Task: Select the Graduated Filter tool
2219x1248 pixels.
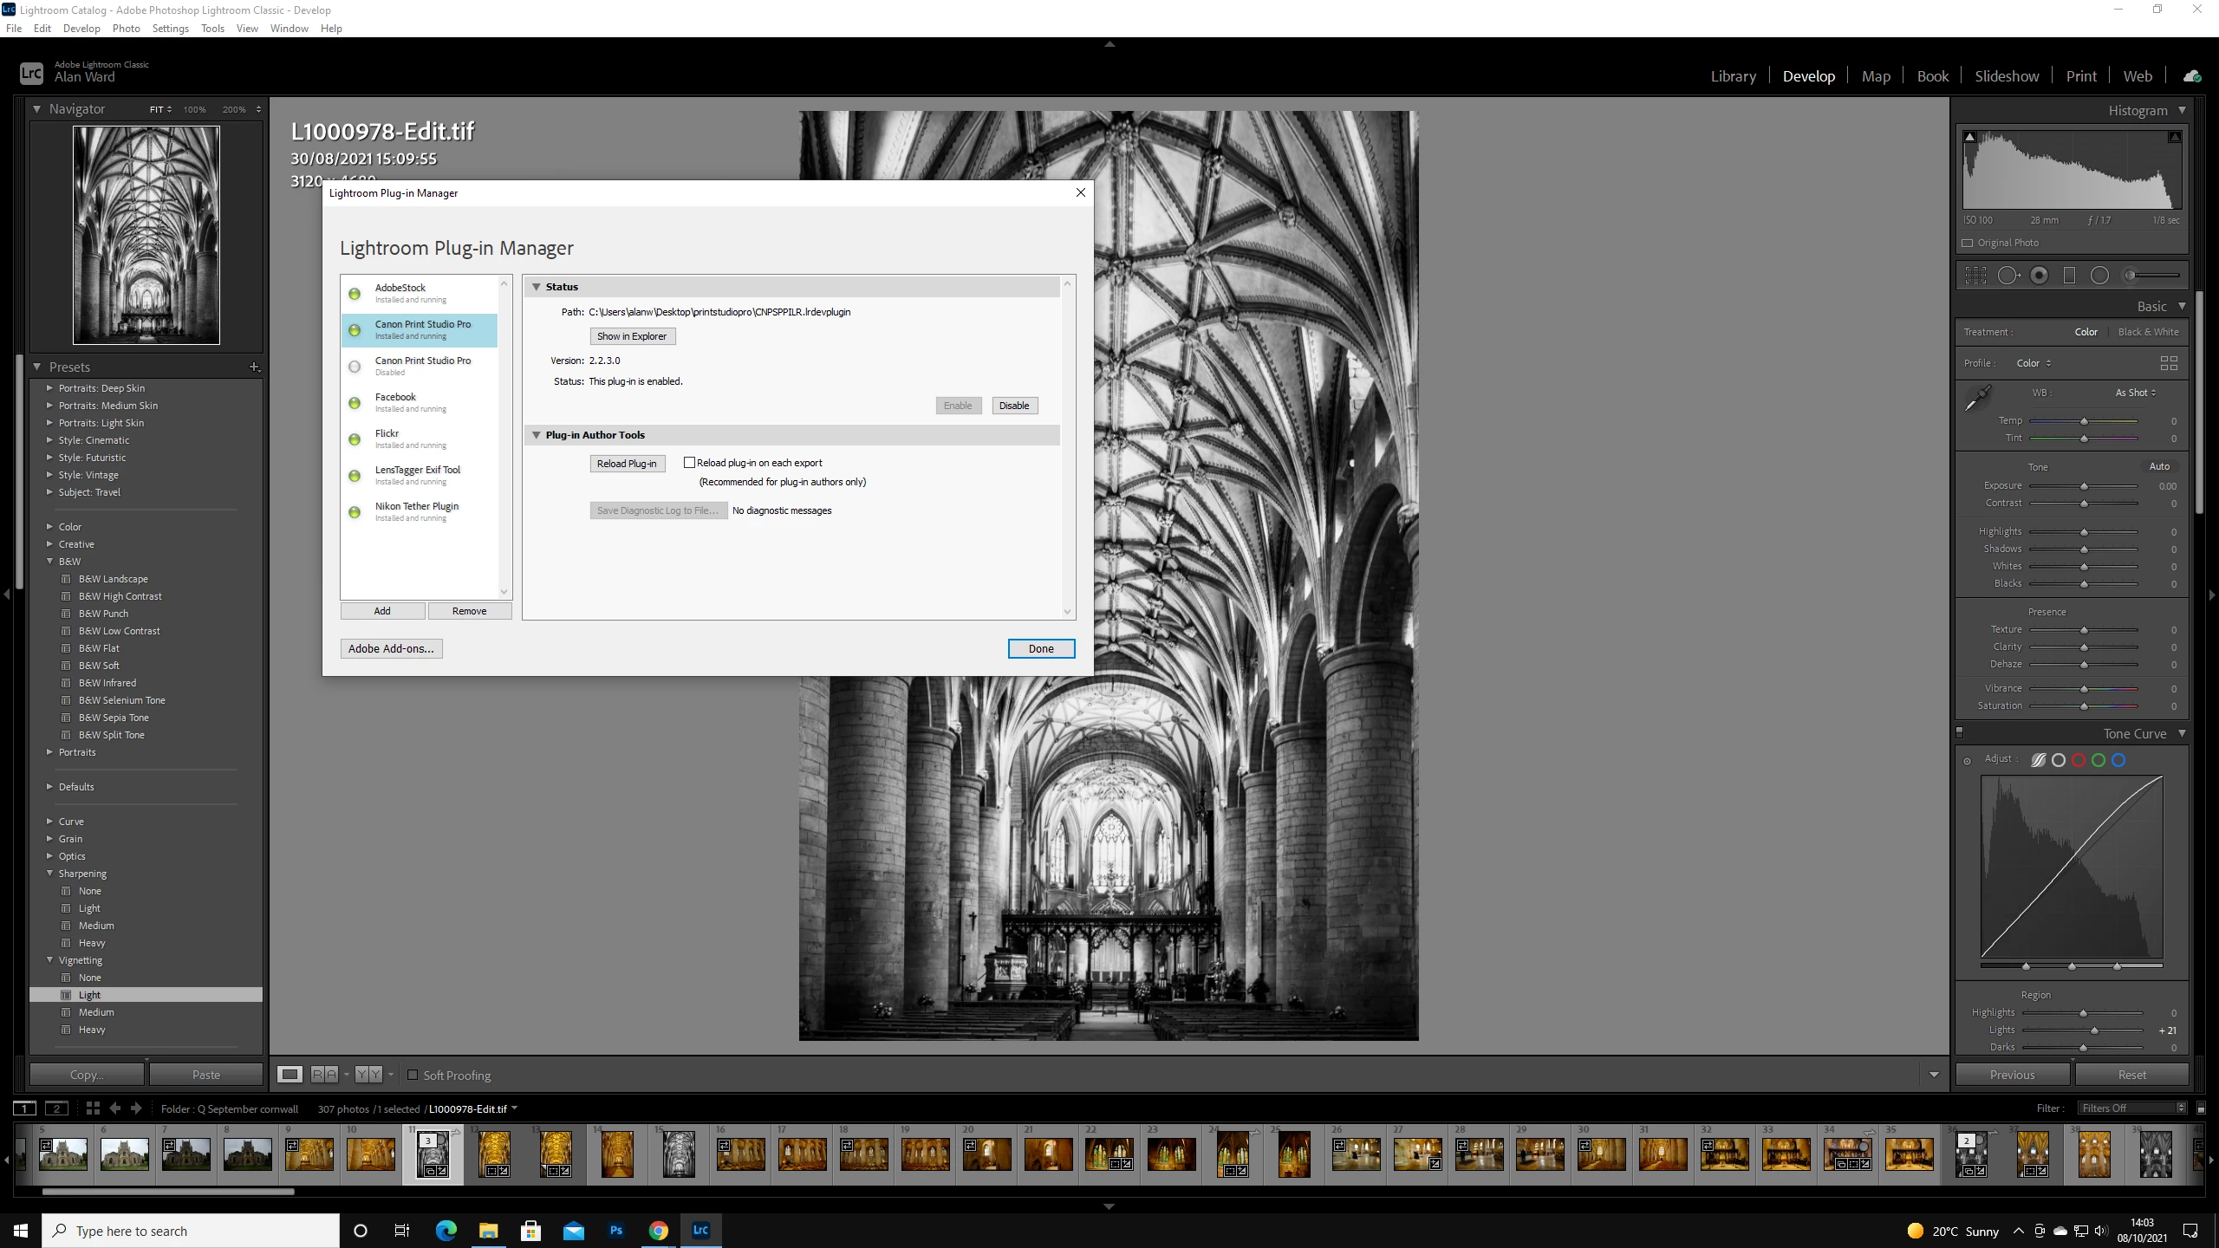Action: (x=2070, y=276)
